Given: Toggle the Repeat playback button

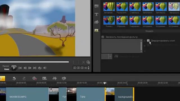Looking at the screenshot, I should tap(40, 68).
